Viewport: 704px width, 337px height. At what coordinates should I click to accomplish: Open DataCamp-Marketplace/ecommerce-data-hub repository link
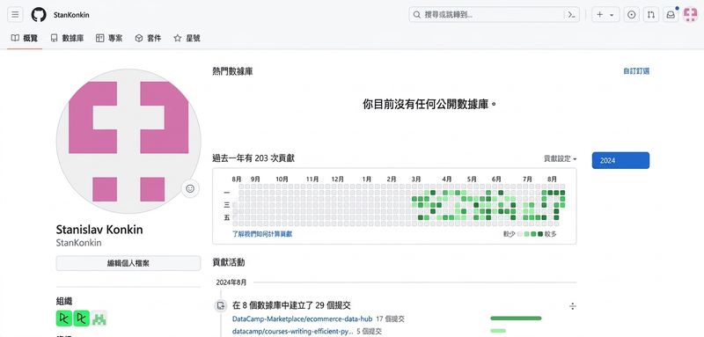click(x=302, y=319)
